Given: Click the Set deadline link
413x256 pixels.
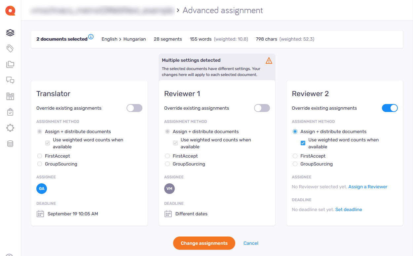Looking at the screenshot, I should click(x=349, y=209).
